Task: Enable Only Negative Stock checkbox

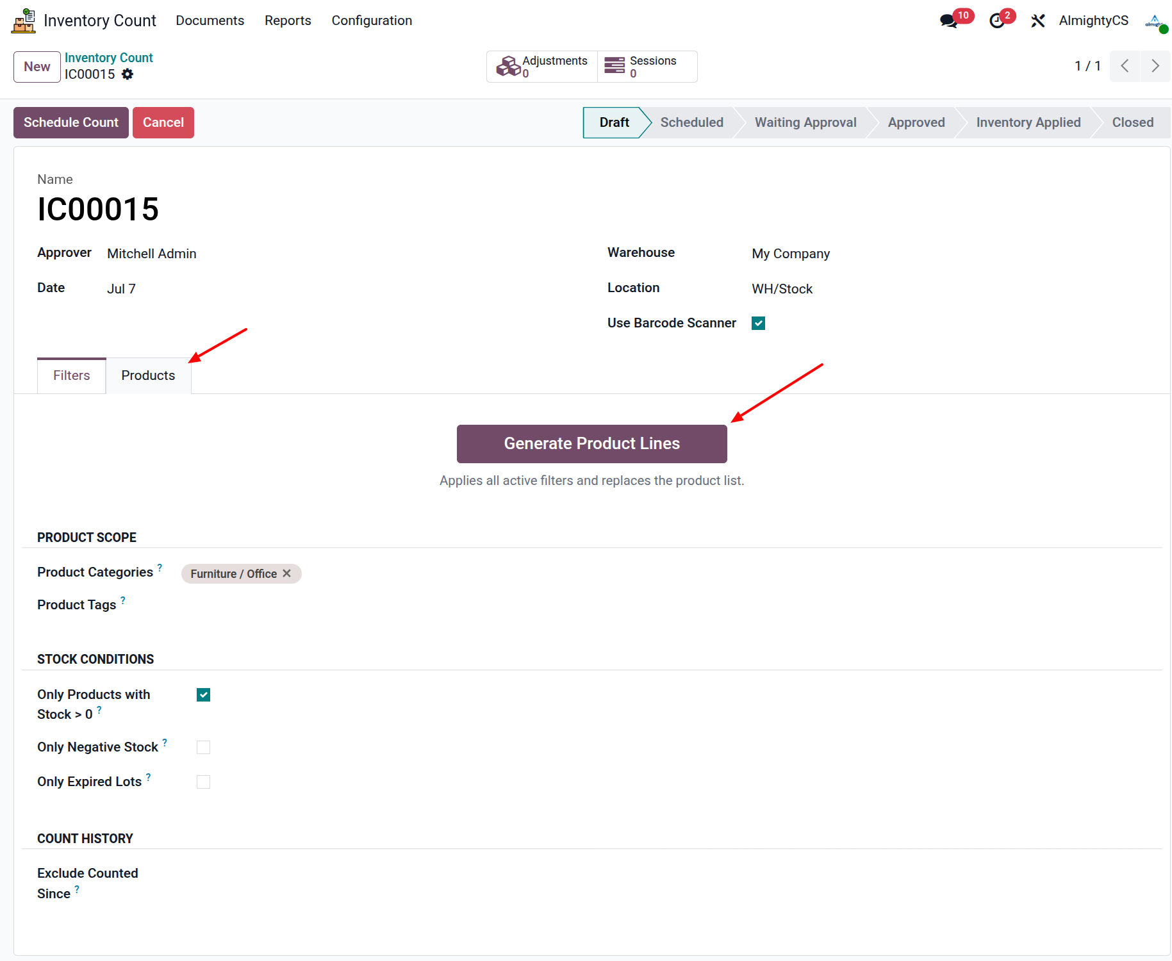Action: (204, 748)
